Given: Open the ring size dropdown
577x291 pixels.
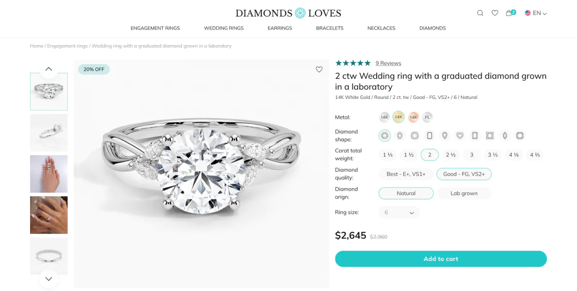Looking at the screenshot, I should 399,212.
